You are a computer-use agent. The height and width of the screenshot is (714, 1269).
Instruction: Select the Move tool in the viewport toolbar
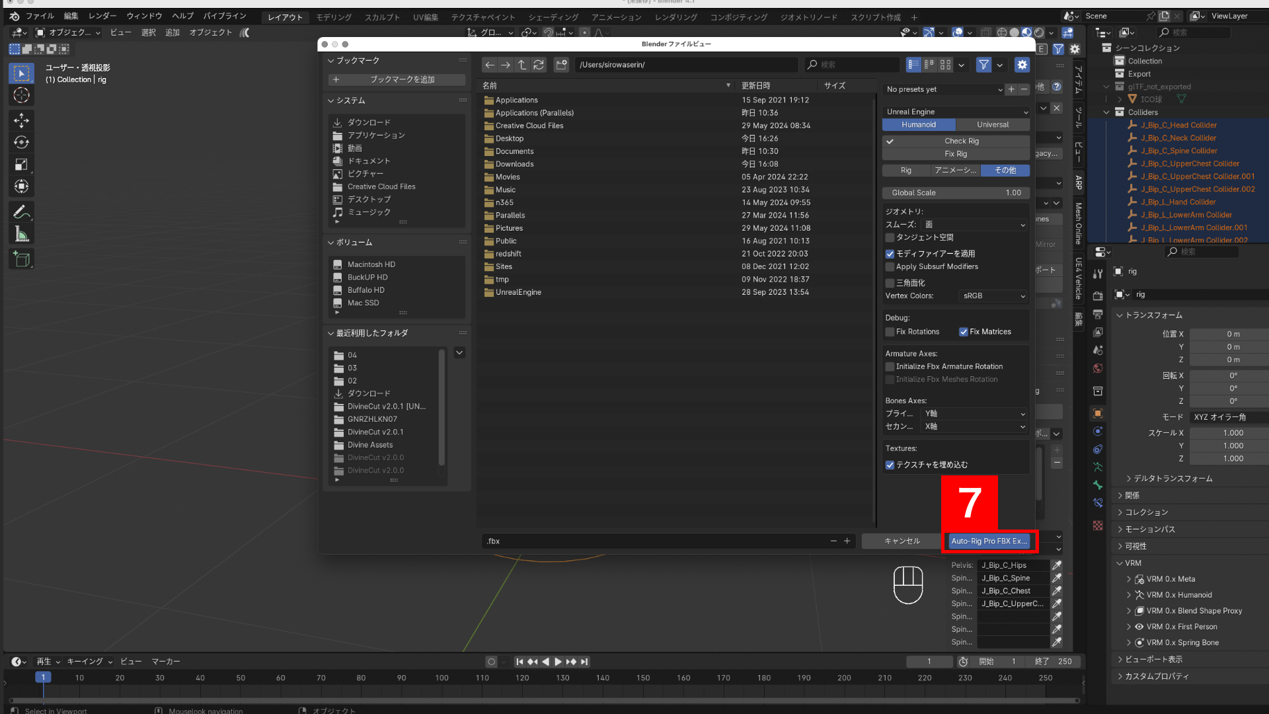(x=21, y=120)
